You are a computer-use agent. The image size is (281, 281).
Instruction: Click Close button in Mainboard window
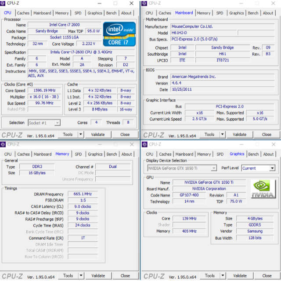click(x=267, y=134)
